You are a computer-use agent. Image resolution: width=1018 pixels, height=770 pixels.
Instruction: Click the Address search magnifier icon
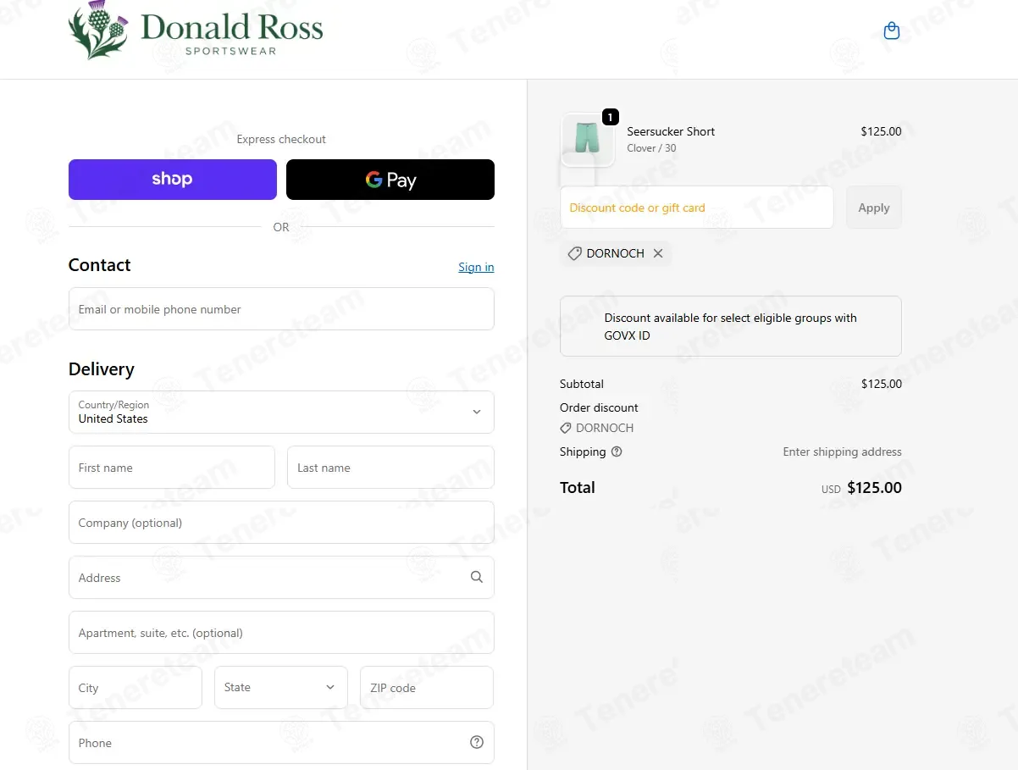[477, 577]
